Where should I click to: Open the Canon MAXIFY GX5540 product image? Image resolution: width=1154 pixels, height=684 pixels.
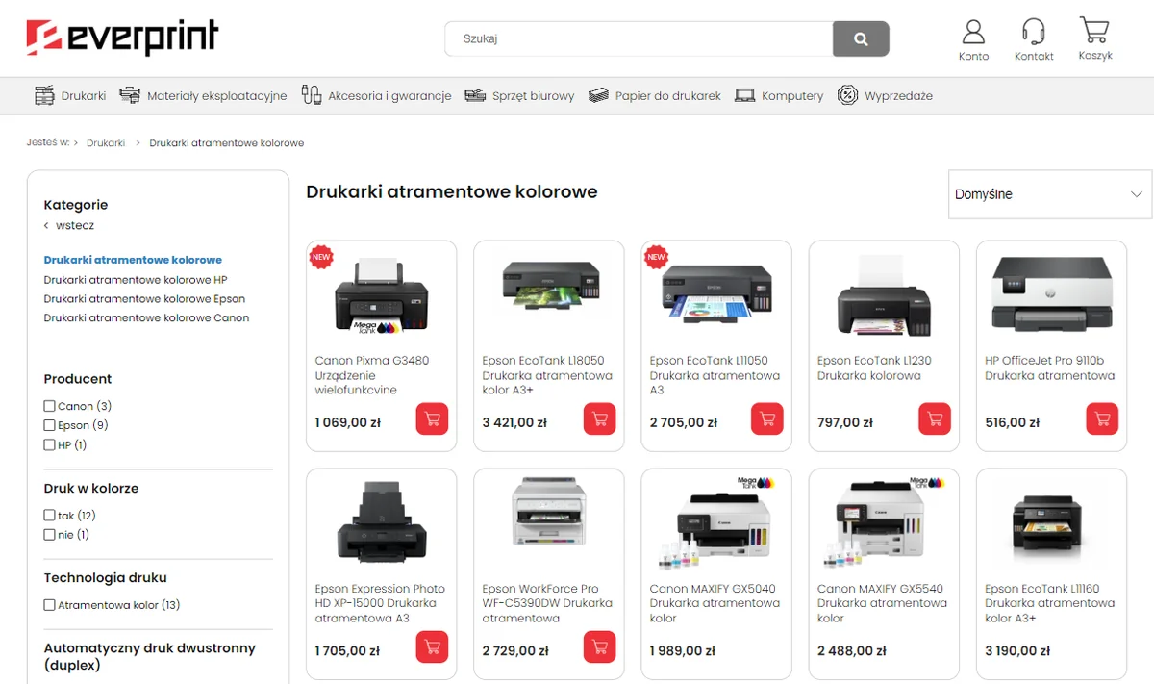coord(884,524)
